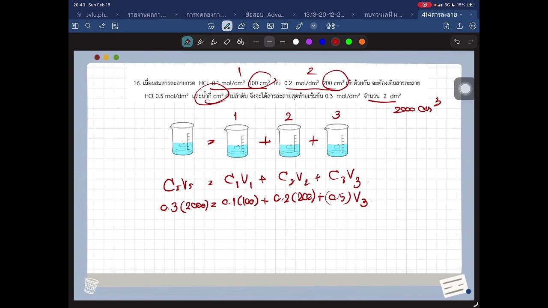Open the page thumbnails sidebar
The height and width of the screenshot is (308, 548).
(75, 26)
